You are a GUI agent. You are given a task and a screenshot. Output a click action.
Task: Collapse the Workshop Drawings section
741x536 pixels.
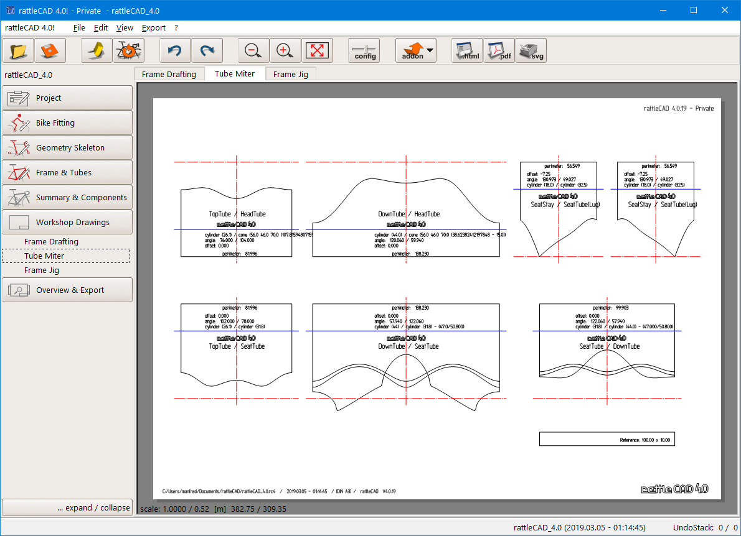click(67, 222)
